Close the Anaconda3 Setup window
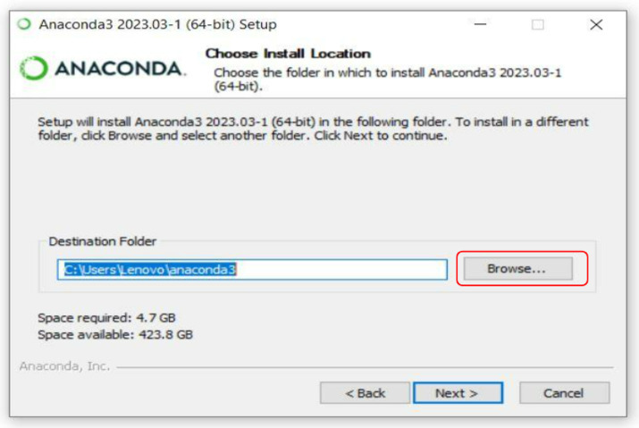639x428 pixels. coord(596,25)
